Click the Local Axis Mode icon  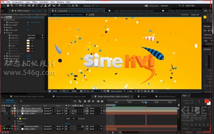click(x=70, y=6)
